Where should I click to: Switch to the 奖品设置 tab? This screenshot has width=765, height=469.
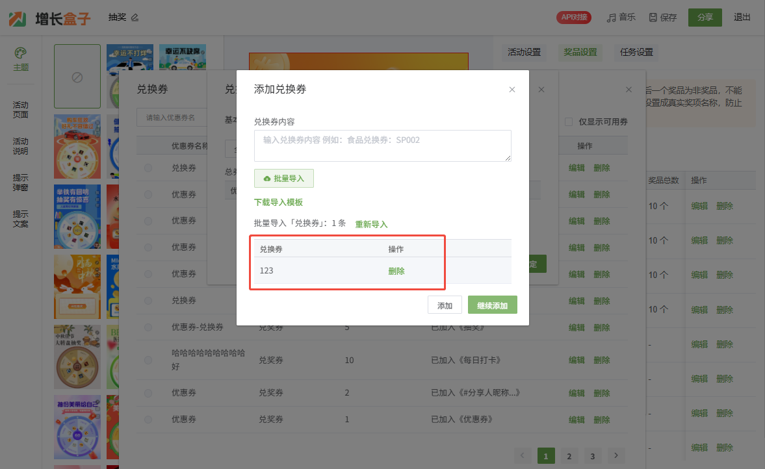pyautogui.click(x=580, y=52)
